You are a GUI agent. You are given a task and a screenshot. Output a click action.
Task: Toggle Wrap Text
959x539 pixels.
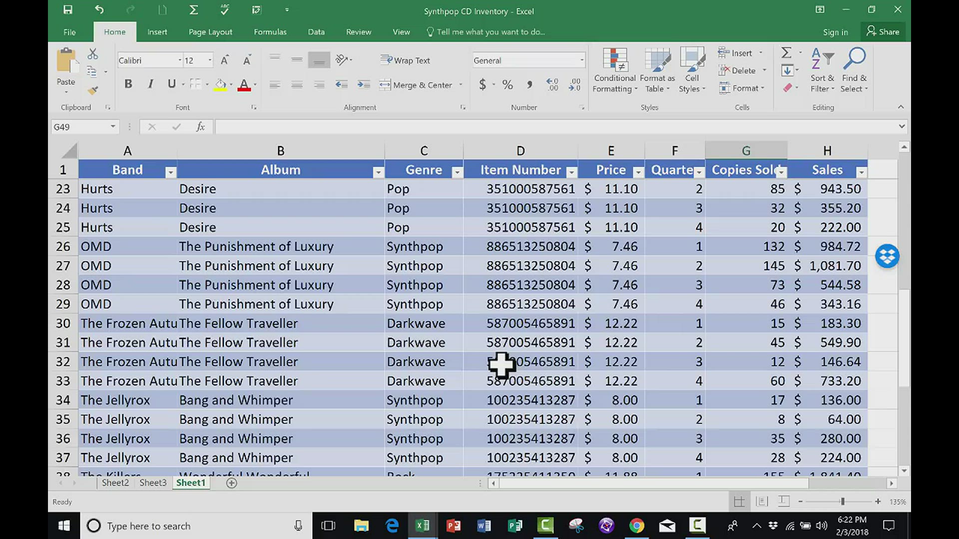[x=405, y=60]
